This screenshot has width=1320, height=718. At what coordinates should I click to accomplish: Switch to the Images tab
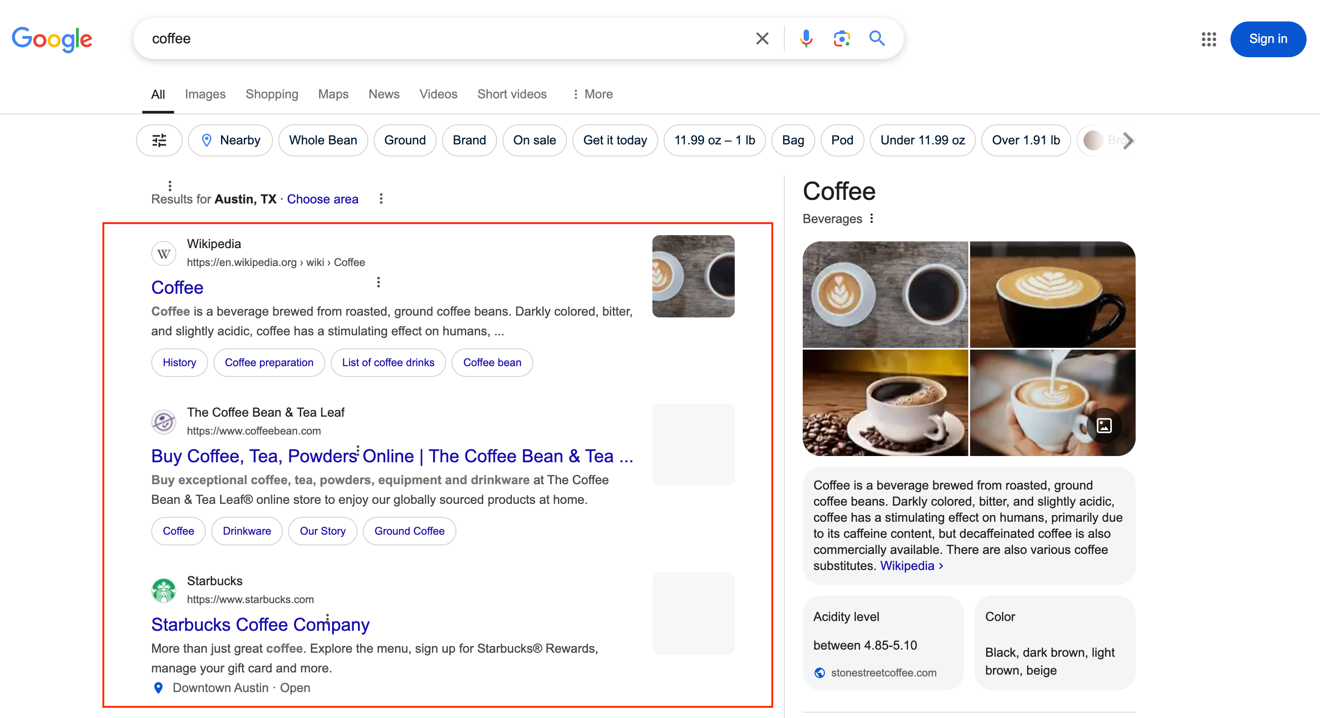coord(205,94)
